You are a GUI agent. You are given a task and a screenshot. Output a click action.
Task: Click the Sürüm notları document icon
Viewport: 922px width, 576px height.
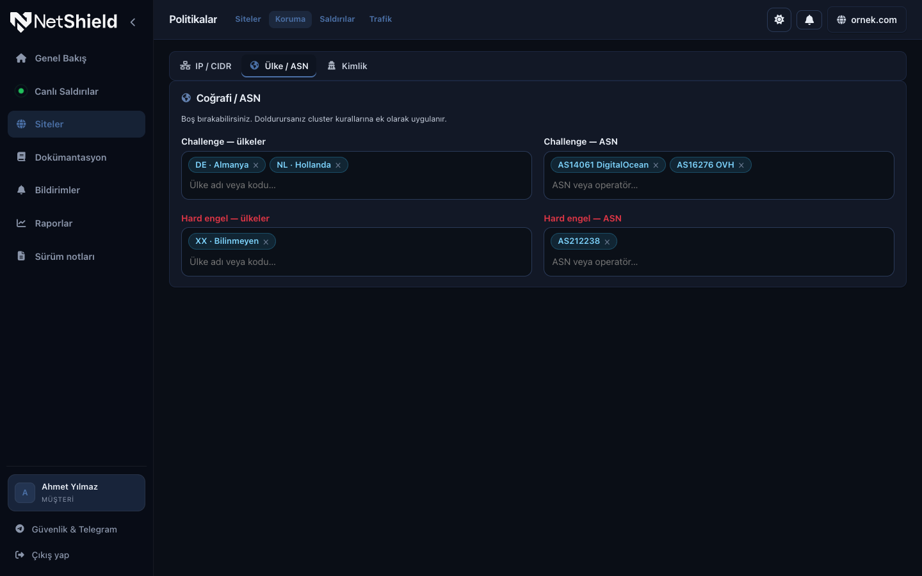tap(21, 257)
